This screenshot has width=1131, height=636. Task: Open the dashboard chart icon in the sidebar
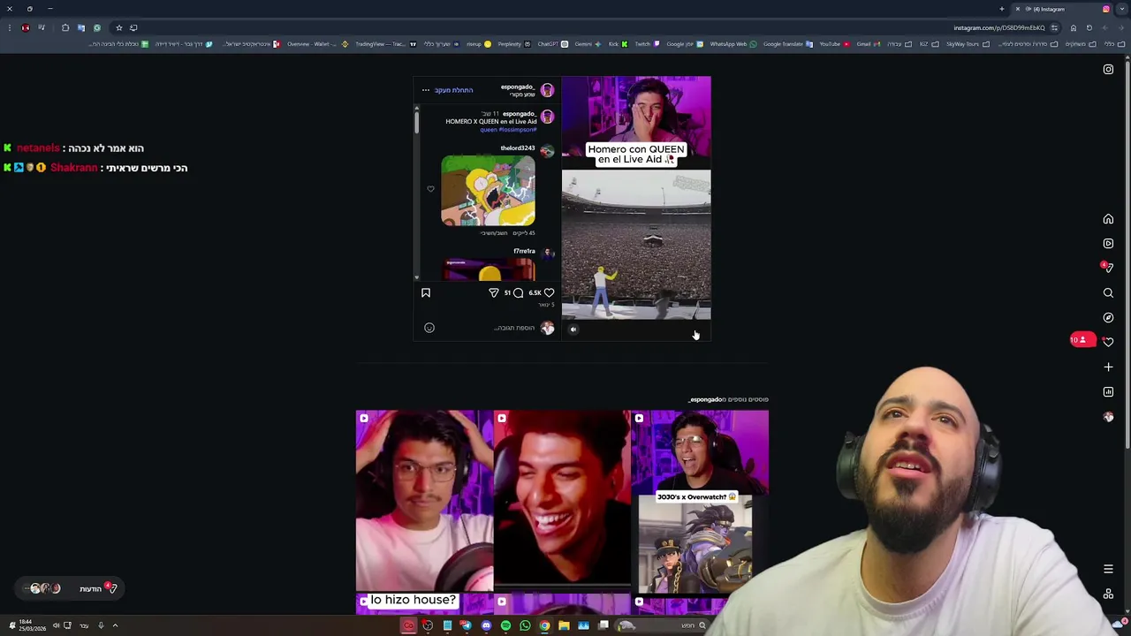pos(1108,391)
